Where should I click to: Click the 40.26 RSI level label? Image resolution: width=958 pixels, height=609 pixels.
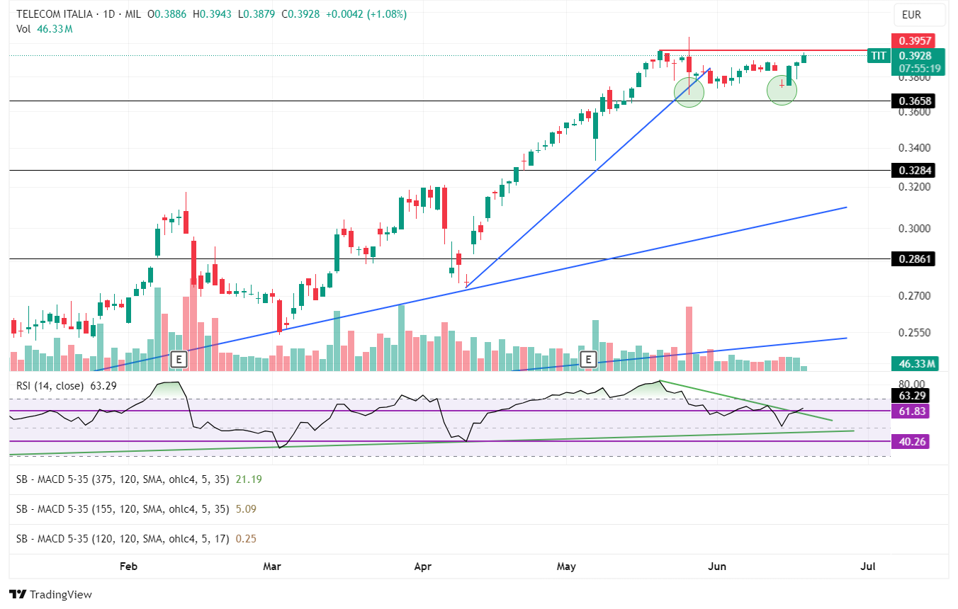(911, 441)
